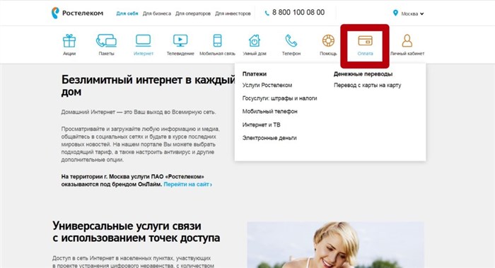Click the Платежи menu heading
495x268 pixels.
255,74
